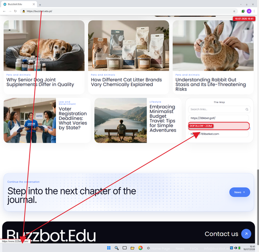Open the rabbit with veterinarian image
This screenshot has width=259, height=252.
[x=213, y=46]
